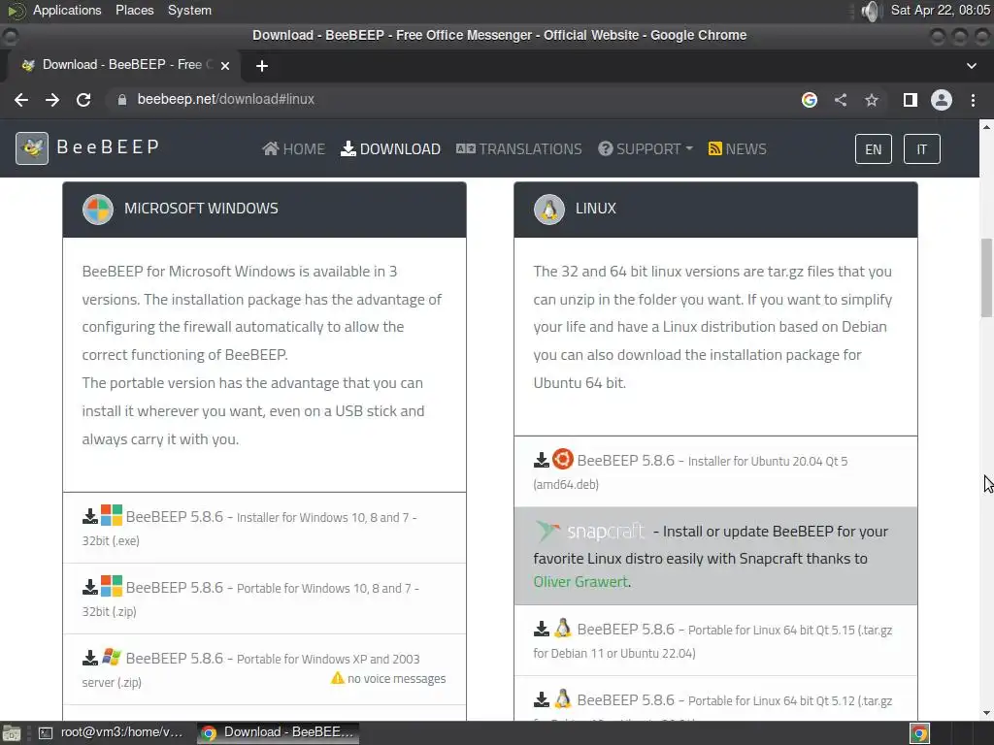994x745 pixels.
Task: Download the Portable Linux 64 bit Qt 5.15 tar.gz
Action: tap(713, 640)
